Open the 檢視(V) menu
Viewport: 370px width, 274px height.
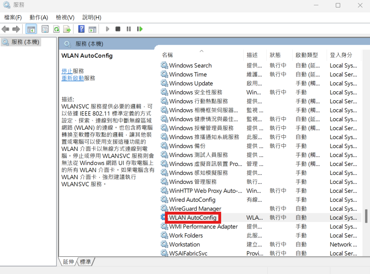[x=65, y=17]
